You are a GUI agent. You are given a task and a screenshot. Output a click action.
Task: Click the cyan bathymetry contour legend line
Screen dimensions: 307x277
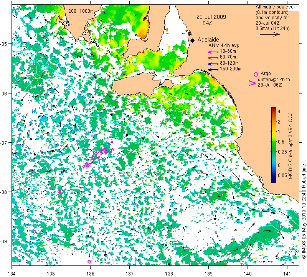[x=76, y=15]
